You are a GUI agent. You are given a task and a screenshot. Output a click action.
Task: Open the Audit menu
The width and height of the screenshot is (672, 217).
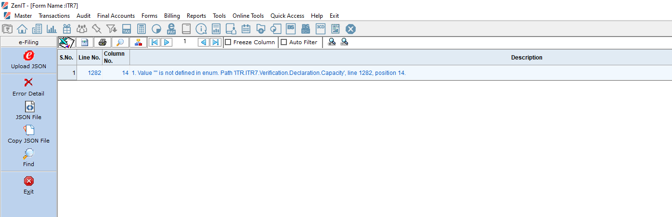83,16
